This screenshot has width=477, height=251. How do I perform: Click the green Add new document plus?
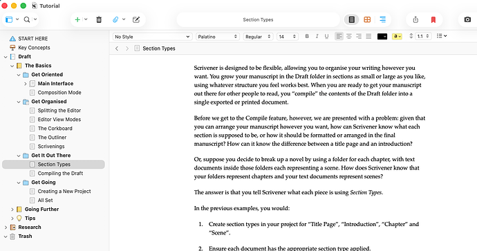(x=77, y=20)
